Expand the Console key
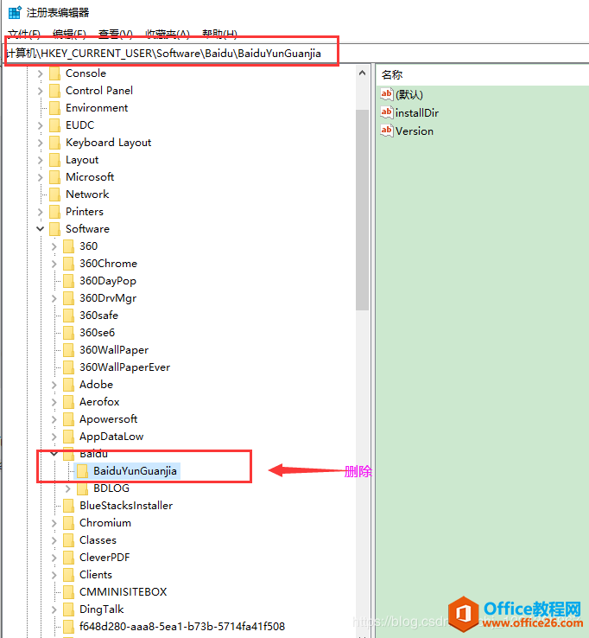Screen dimensions: 589x638 pyautogui.click(x=41, y=73)
